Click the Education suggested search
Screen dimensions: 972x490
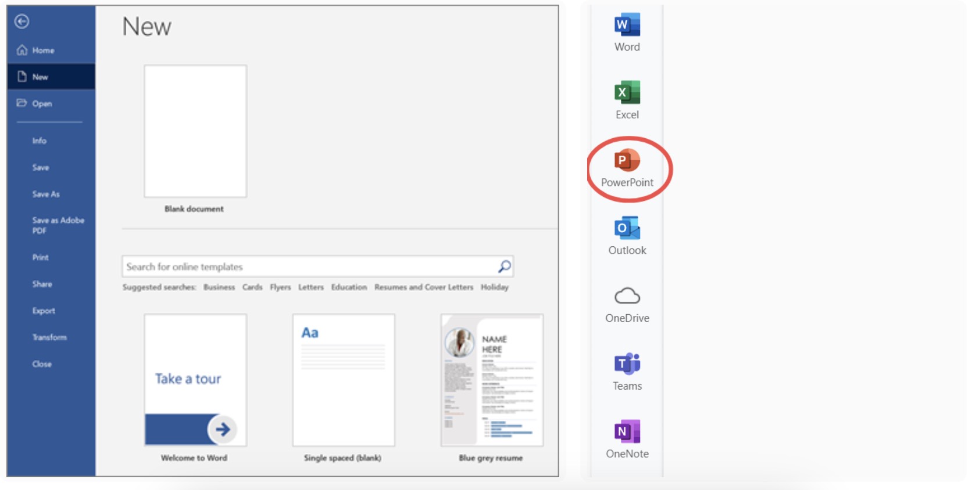[x=349, y=287]
